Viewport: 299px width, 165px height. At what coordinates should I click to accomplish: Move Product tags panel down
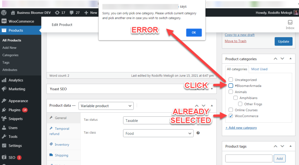click(282, 146)
